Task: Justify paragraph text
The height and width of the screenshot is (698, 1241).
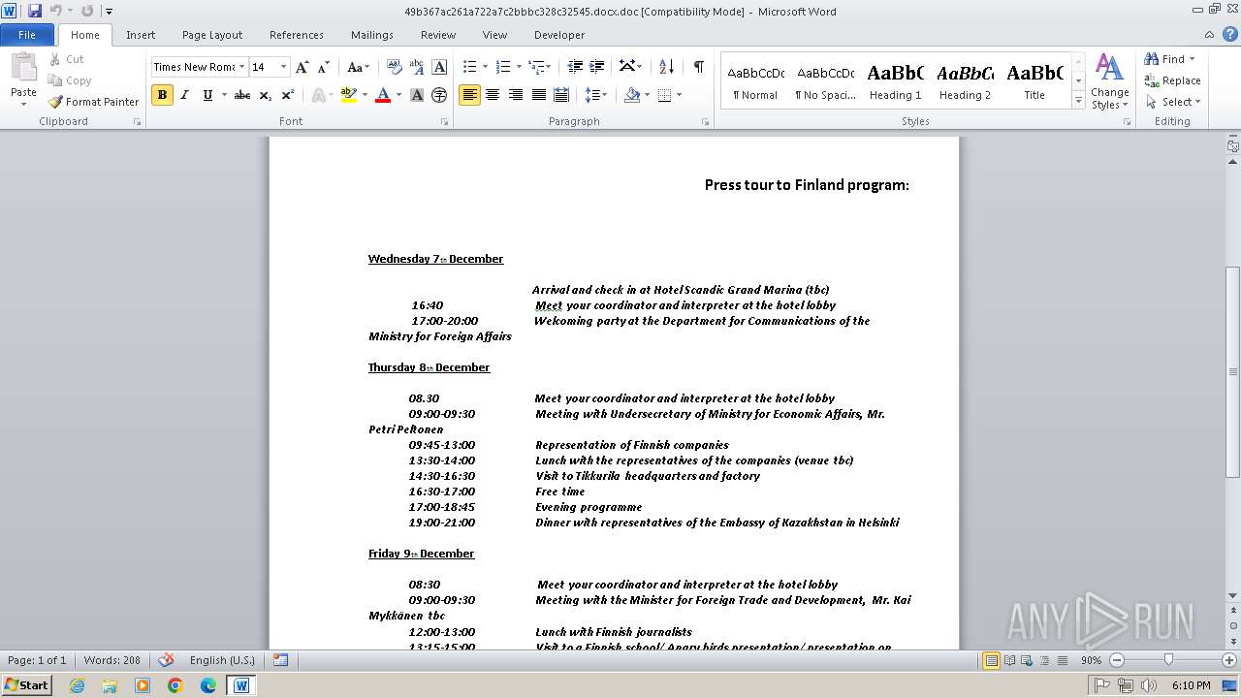Action: [538, 95]
